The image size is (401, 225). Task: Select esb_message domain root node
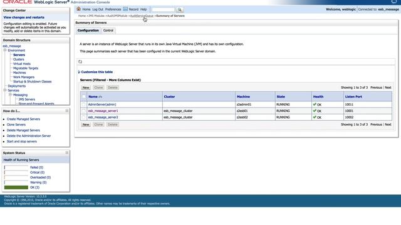[x=12, y=46]
